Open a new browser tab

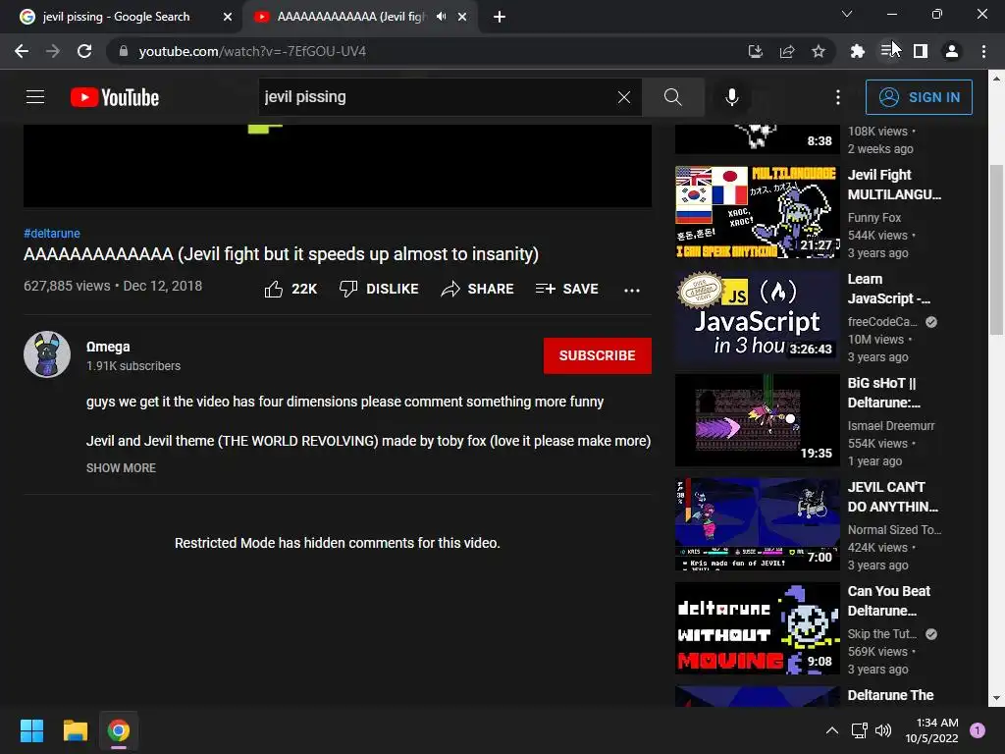pyautogui.click(x=500, y=17)
